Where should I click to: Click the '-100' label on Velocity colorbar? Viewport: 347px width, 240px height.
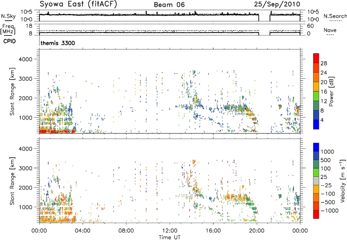tap(327, 194)
